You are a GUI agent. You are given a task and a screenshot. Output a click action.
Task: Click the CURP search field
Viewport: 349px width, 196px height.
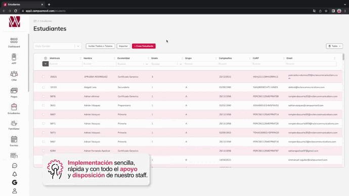(269, 64)
